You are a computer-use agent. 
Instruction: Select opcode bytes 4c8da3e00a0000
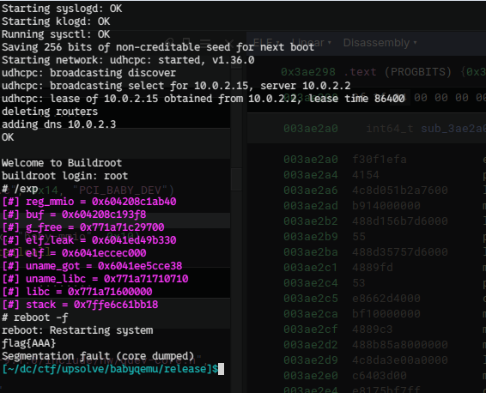tap(400, 360)
